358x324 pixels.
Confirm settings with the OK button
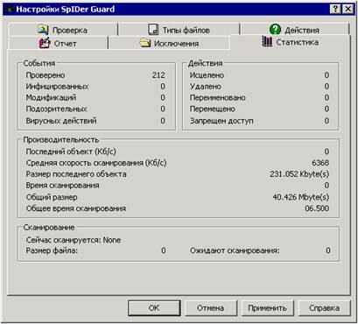pos(154,308)
